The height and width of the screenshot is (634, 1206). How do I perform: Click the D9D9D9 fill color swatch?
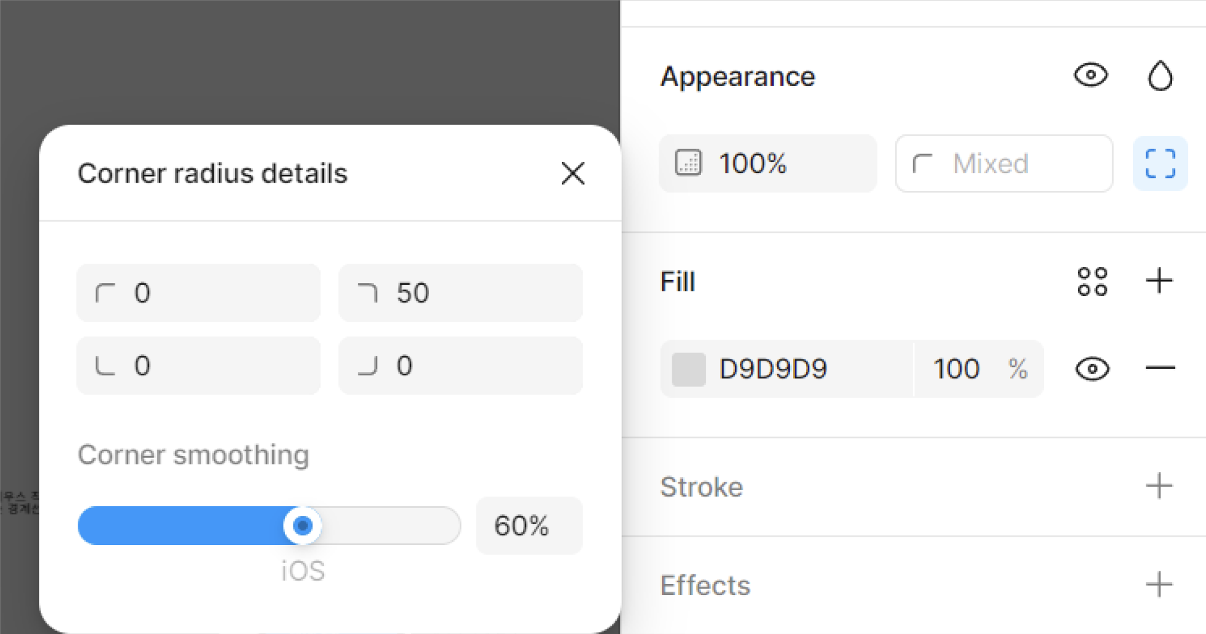pos(688,369)
